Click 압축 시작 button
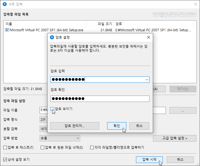 pyautogui.click(x=149, y=159)
